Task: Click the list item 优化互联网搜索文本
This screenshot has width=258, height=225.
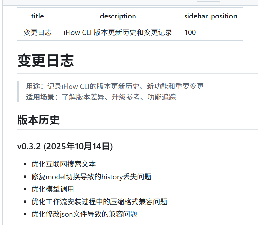Action: point(63,164)
